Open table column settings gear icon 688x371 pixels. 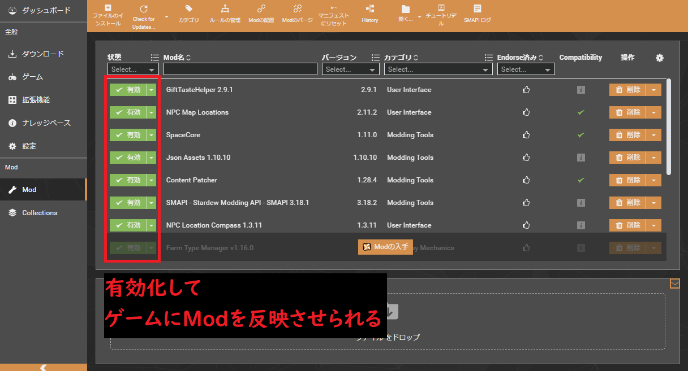659,57
